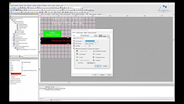184x104 pixels.
Task: Click the red X delete toolbar icon
Action: tap(40, 8)
